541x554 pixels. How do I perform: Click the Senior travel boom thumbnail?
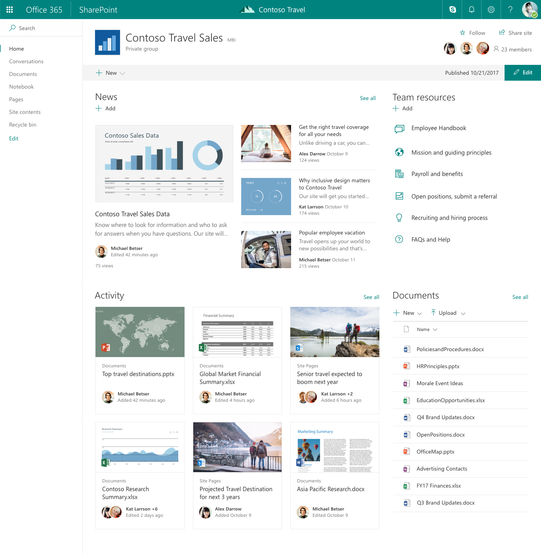335,332
